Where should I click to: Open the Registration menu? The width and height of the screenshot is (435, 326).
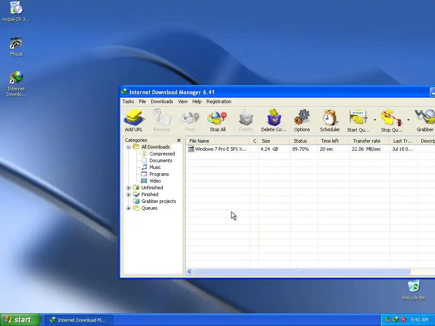tap(219, 101)
